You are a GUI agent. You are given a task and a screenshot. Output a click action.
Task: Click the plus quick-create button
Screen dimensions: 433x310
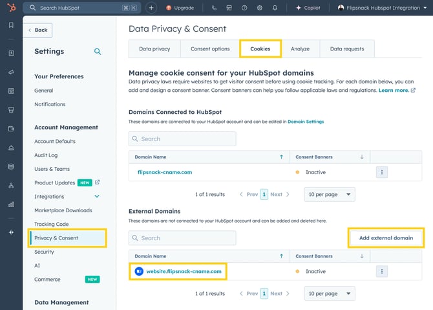point(151,8)
